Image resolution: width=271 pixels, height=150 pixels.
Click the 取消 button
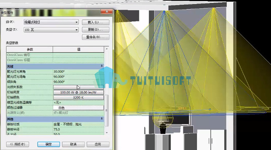click(x=73, y=144)
